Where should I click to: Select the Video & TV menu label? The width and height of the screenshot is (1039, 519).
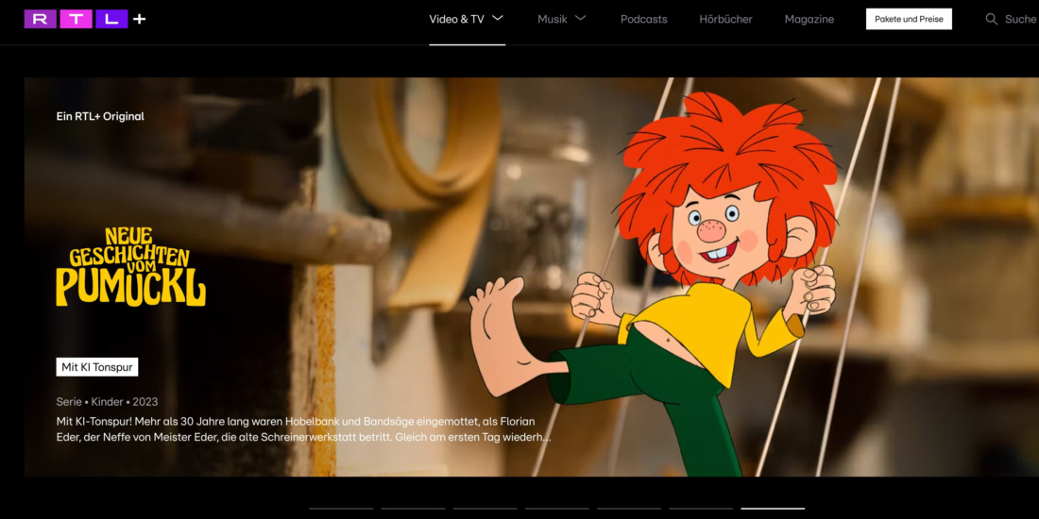(x=456, y=19)
